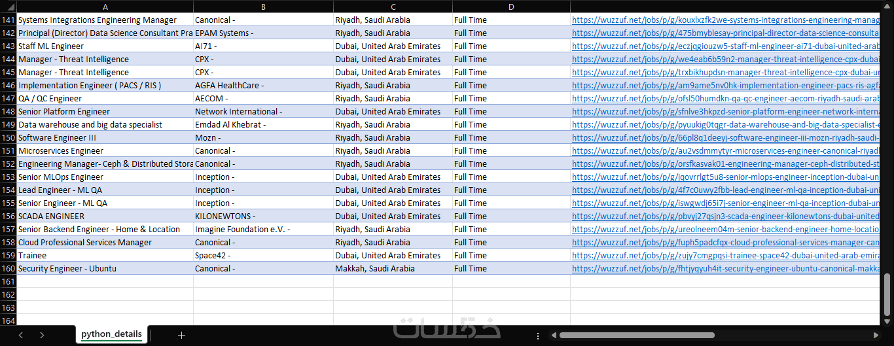Open the implementation-engineer-pacs-ris wuzzuf link
This screenshot has height=346, width=894.
tap(726, 85)
